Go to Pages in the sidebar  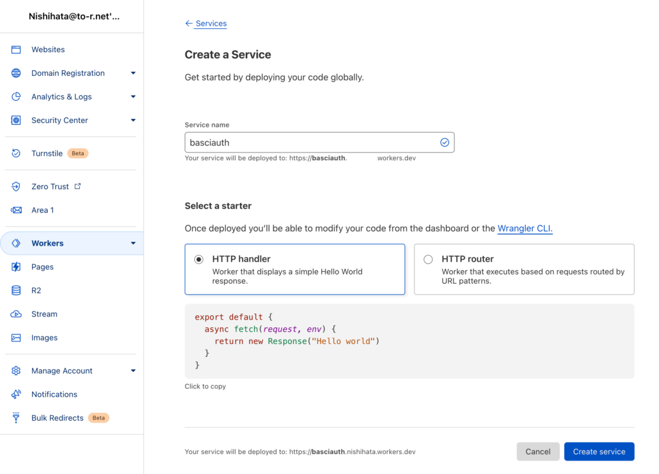(42, 267)
